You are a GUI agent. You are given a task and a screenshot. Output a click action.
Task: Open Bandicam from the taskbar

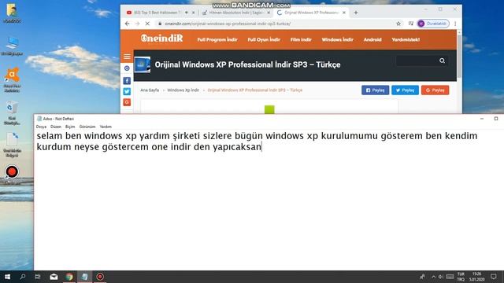click(100, 277)
